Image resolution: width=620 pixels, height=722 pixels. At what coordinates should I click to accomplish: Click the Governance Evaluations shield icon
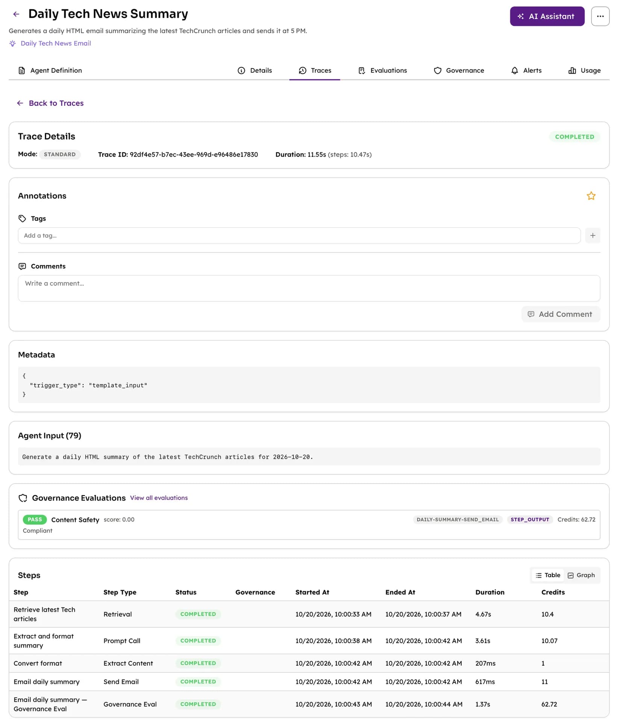pyautogui.click(x=23, y=498)
